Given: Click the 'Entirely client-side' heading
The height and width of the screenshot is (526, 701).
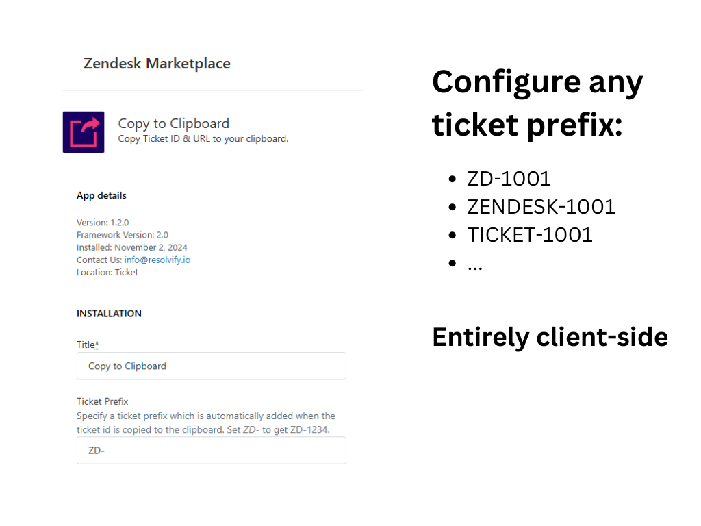Looking at the screenshot, I should coord(550,337).
